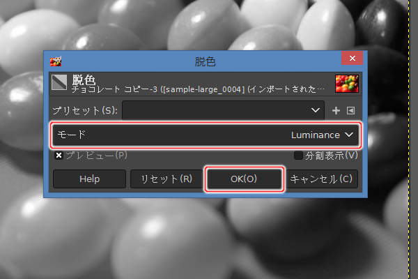
Task: Confirm with the OK(O) button
Action: point(244,179)
